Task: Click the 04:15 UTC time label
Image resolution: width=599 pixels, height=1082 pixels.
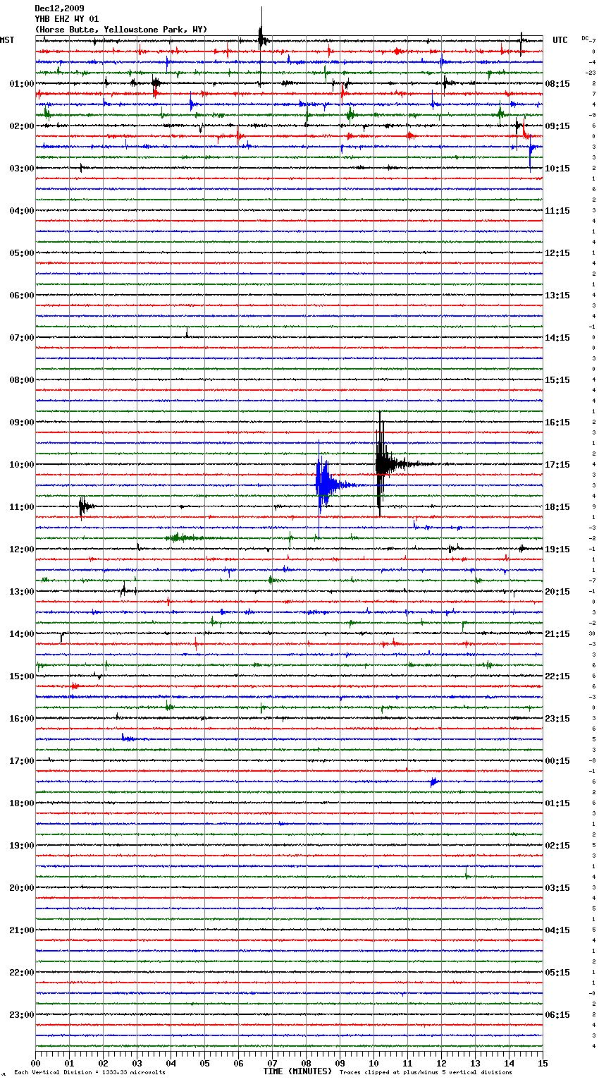Action: (557, 930)
